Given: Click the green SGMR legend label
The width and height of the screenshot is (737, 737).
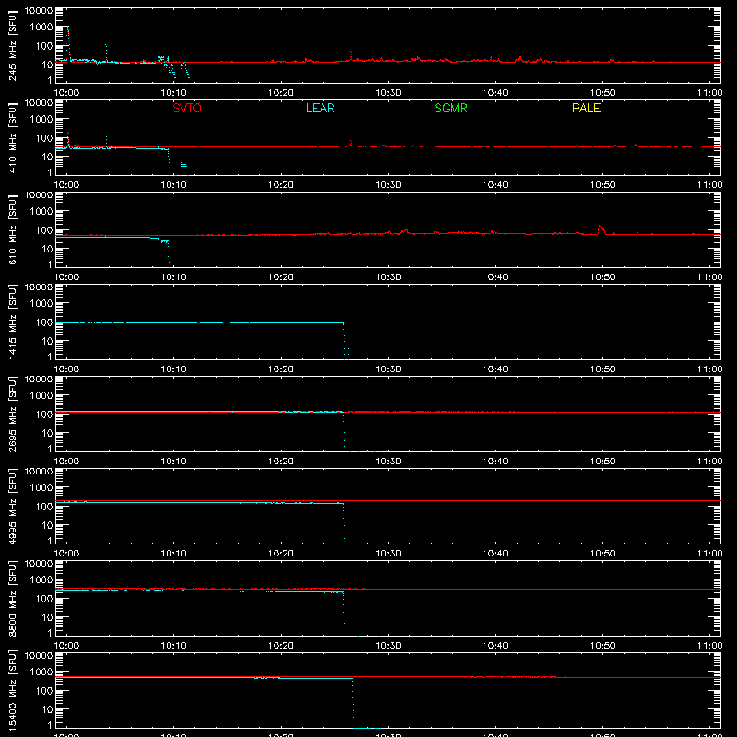Looking at the screenshot, I should coord(450,108).
